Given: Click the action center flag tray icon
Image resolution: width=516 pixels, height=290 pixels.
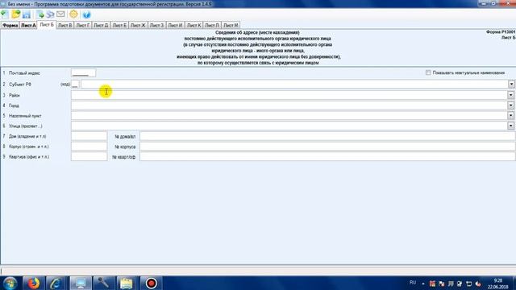Looking at the screenshot, I should (x=442, y=284).
